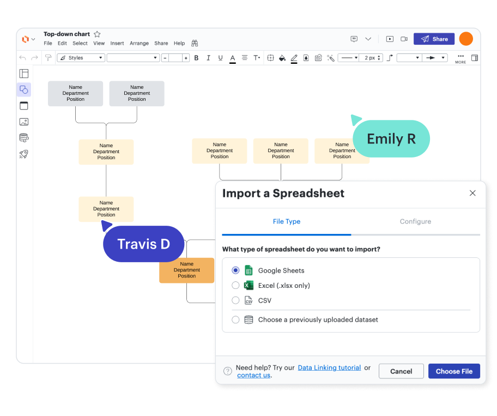Select the orange org chart box
Image resolution: width=497 pixels, height=416 pixels.
pyautogui.click(x=186, y=270)
